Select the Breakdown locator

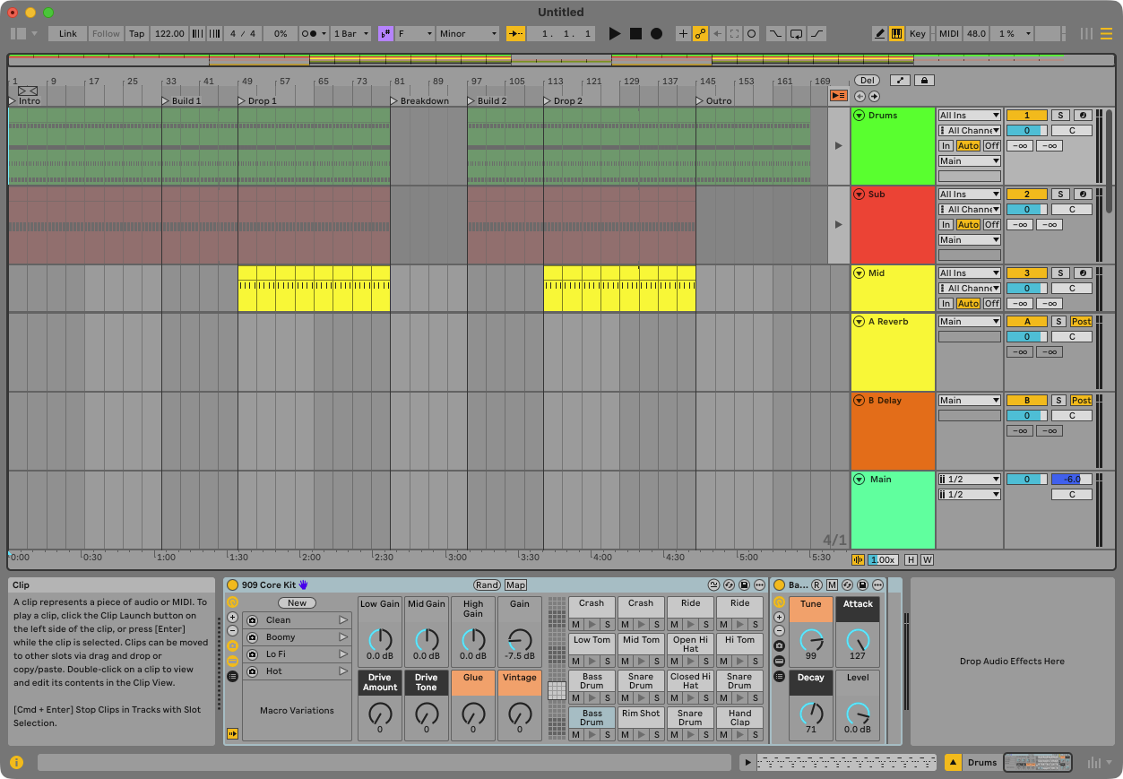pos(419,100)
